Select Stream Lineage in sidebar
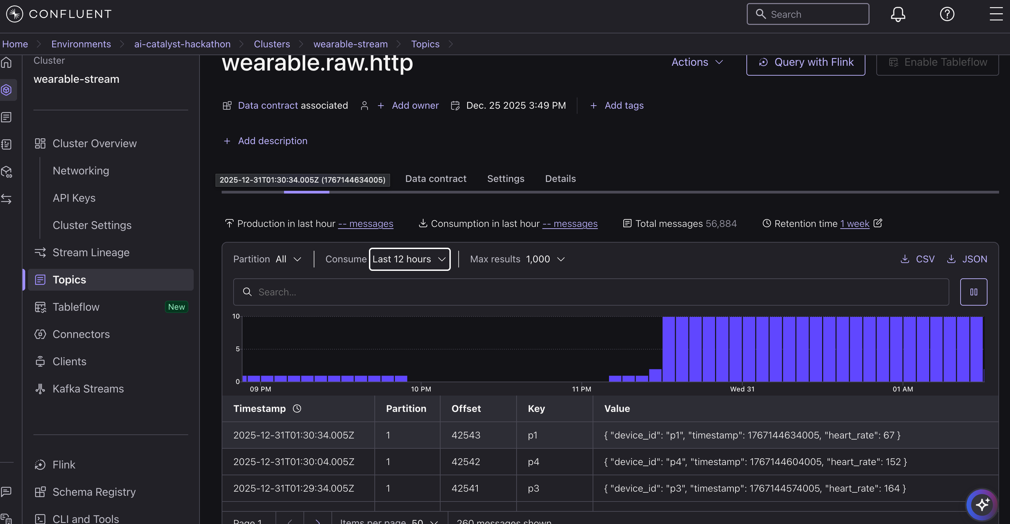Screen dimensions: 1010x524 point(91,252)
